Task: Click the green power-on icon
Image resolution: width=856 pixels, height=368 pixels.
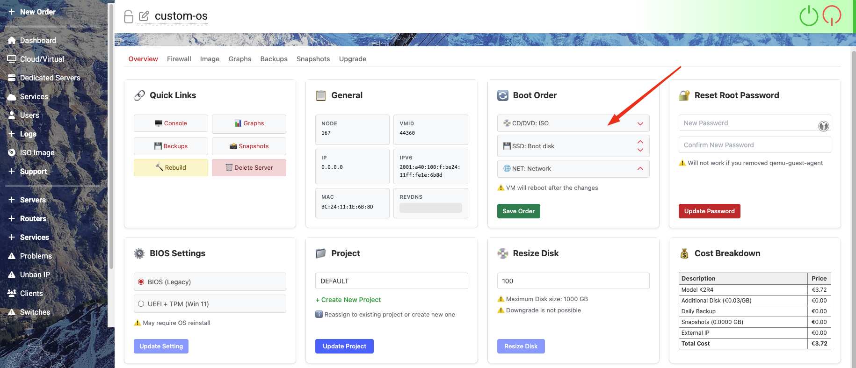Action: 809,16
